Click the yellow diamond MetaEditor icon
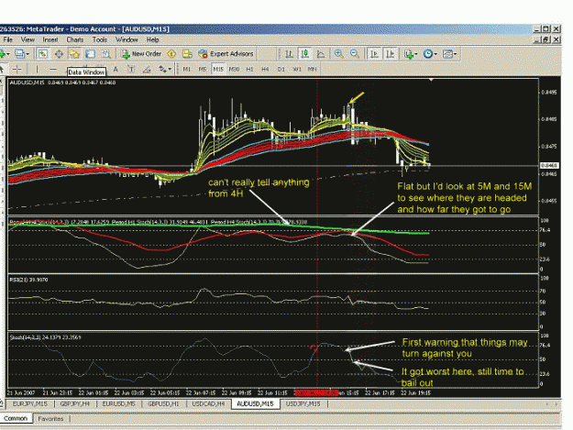This screenshot has width=573, height=430. pos(171,54)
